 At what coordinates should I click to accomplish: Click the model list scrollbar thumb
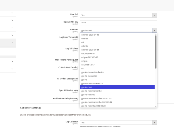point(156,52)
